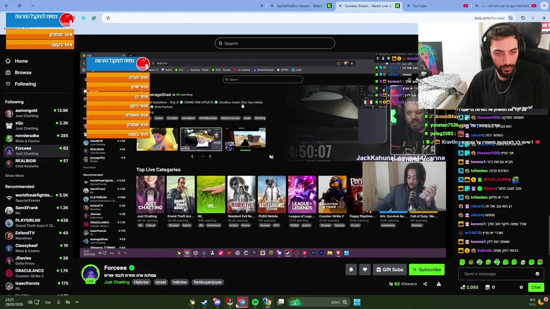The height and width of the screenshot is (309, 550).
Task: Toggle the muted speaker icon on the video
Action: [x=271, y=157]
